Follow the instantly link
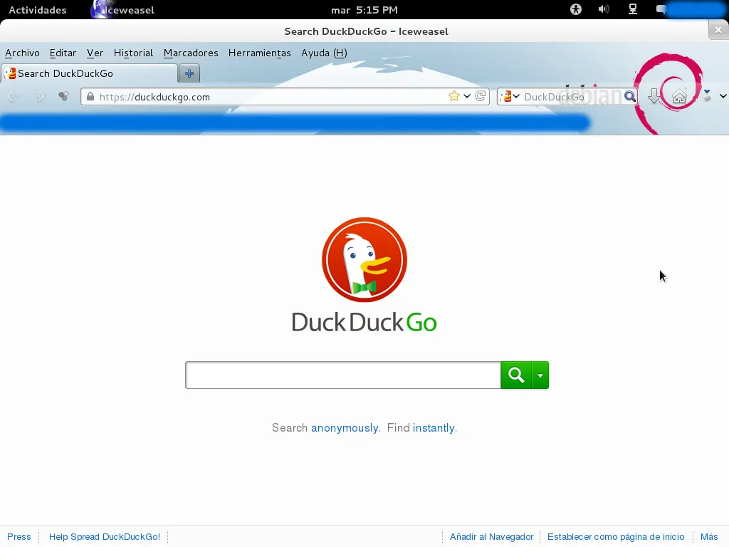The width and height of the screenshot is (729, 547). [434, 428]
